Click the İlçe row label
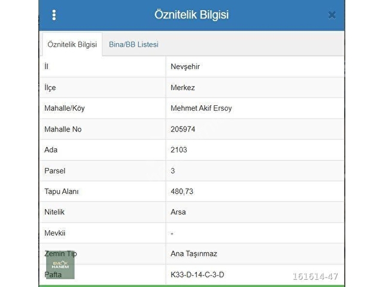Viewport: 383px width, 287px height. (50, 88)
